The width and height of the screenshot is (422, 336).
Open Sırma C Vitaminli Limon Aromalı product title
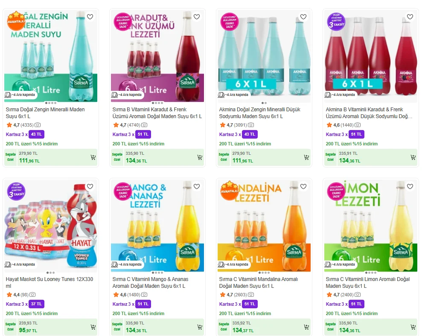368,282
